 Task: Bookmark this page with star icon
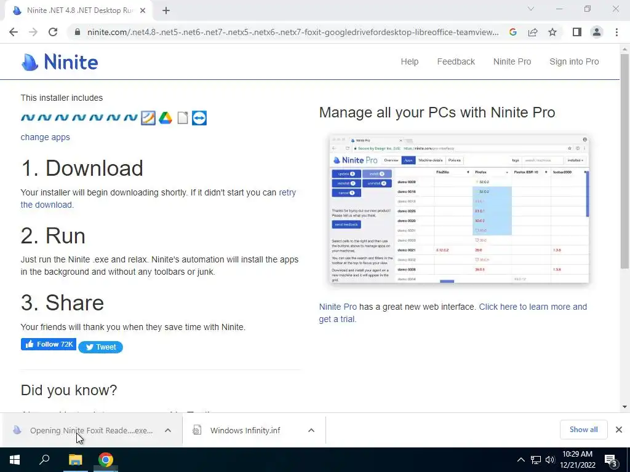click(x=552, y=32)
